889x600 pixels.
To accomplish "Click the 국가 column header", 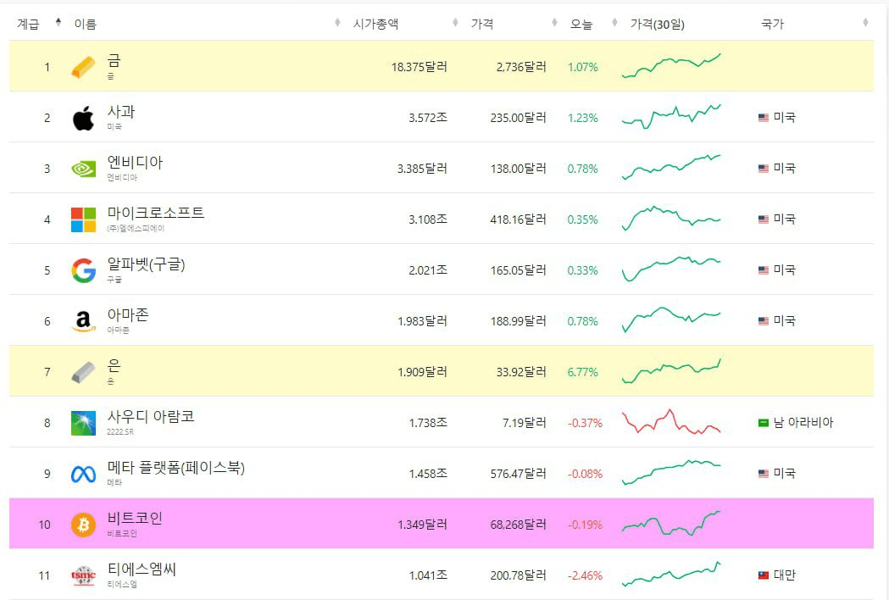I will [x=772, y=24].
